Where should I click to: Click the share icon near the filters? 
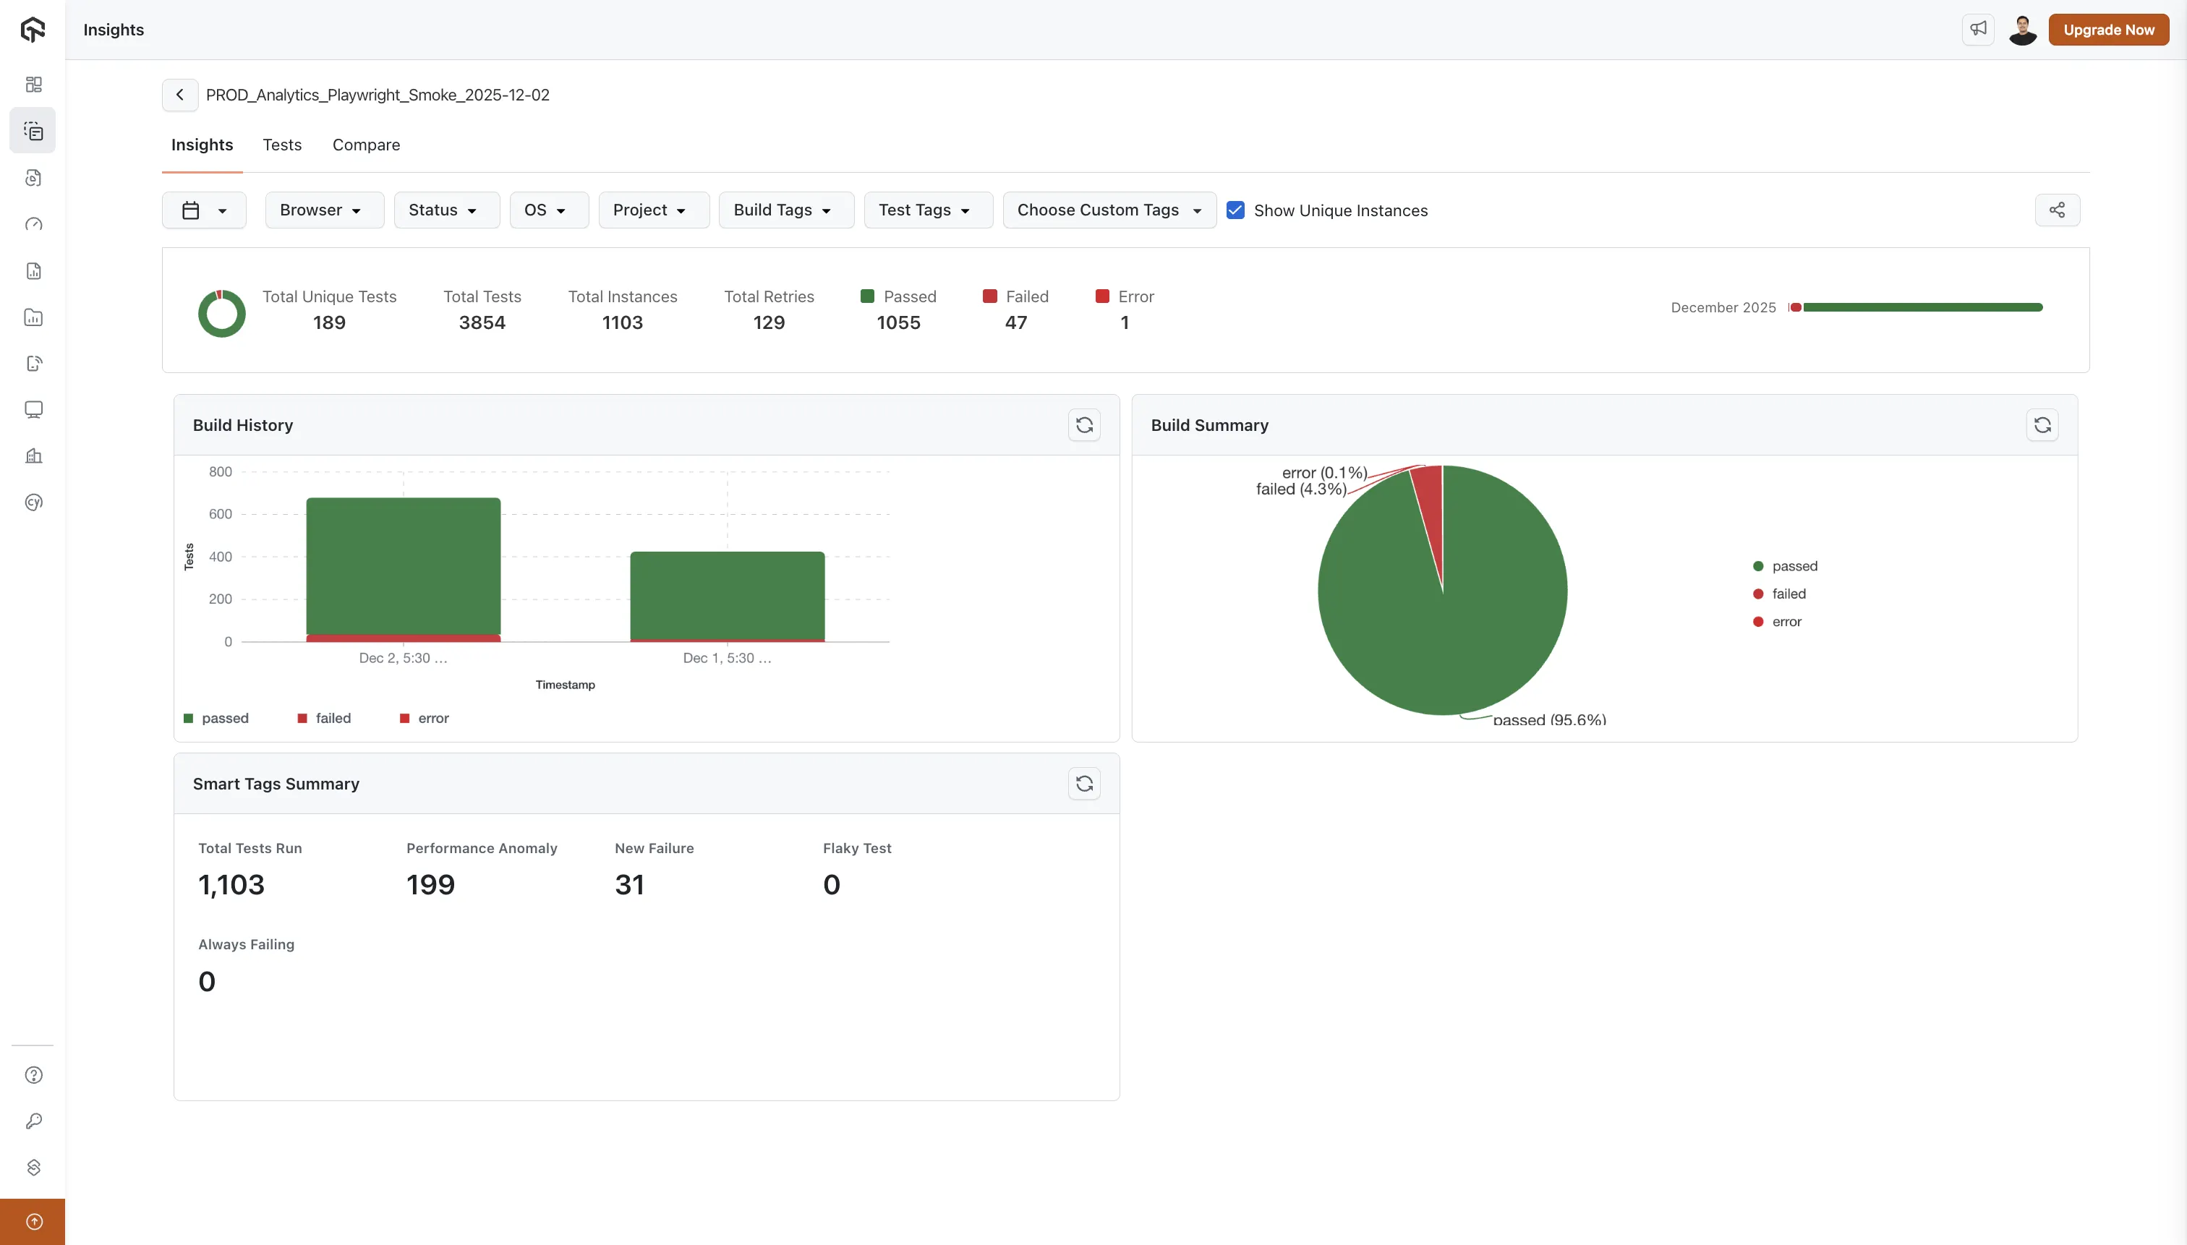pyautogui.click(x=2056, y=210)
